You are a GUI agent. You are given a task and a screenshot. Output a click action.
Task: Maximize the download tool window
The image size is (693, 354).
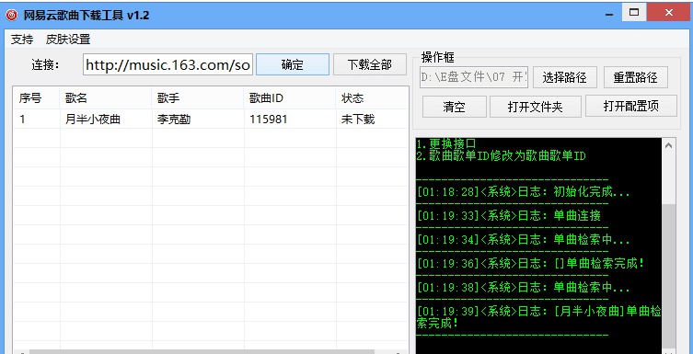tap(634, 13)
